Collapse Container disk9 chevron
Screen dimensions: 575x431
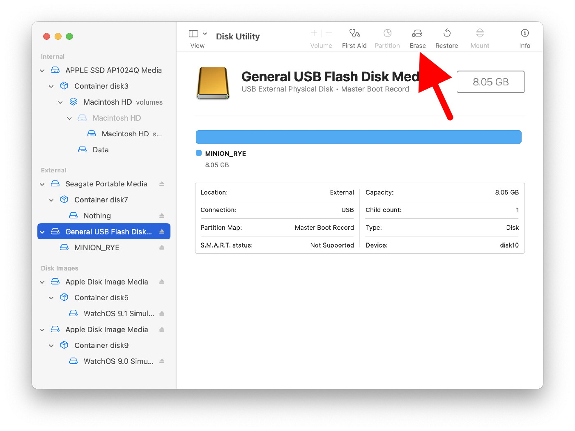pyautogui.click(x=51, y=346)
